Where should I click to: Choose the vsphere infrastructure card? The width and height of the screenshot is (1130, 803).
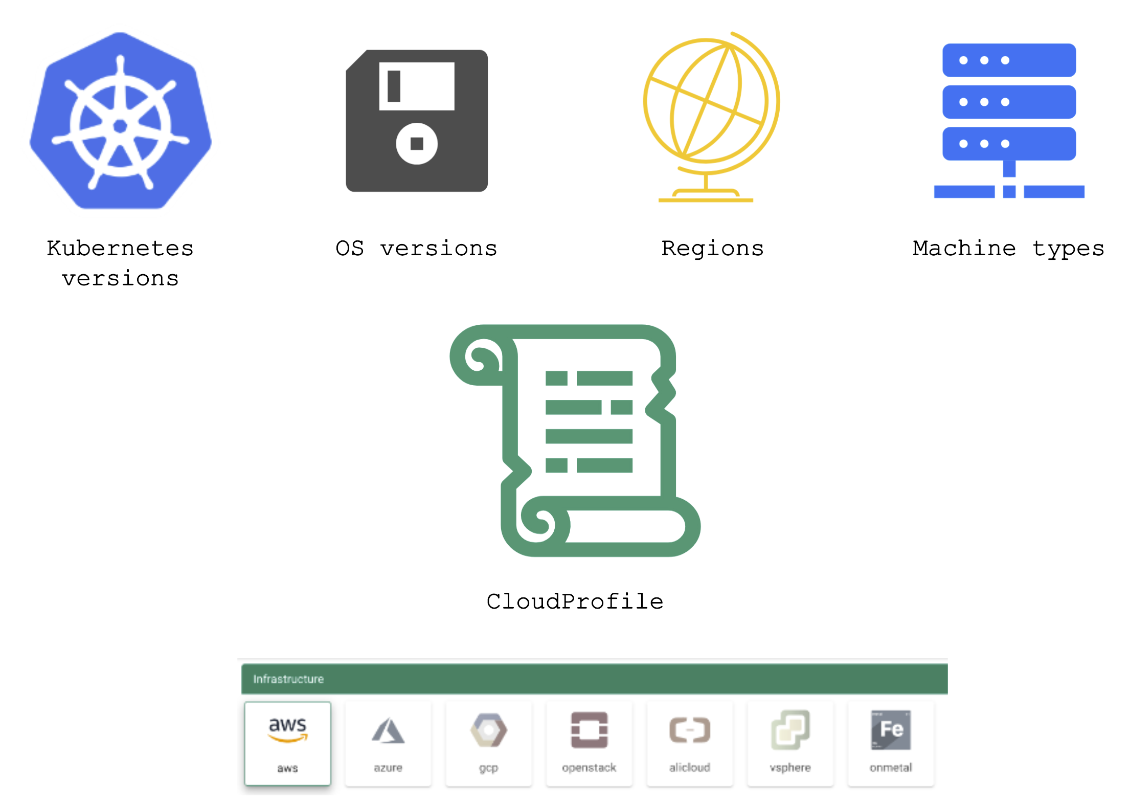click(x=790, y=743)
